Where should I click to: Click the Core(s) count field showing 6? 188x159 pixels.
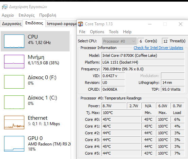141,41
